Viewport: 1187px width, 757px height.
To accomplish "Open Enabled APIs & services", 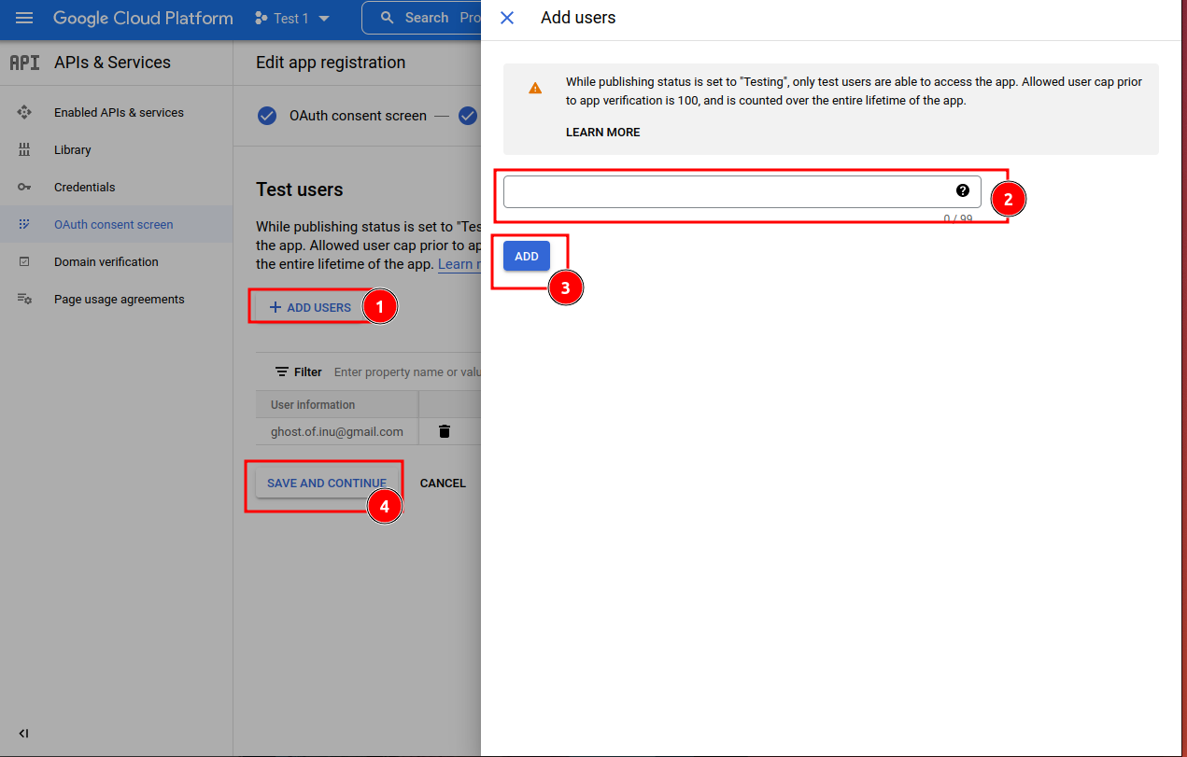I will (x=119, y=112).
